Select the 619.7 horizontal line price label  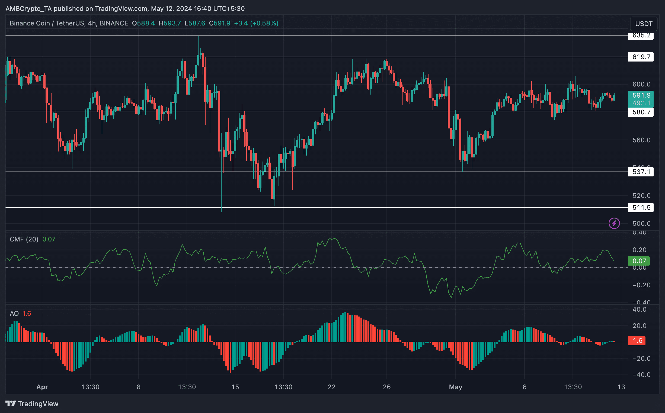point(641,57)
